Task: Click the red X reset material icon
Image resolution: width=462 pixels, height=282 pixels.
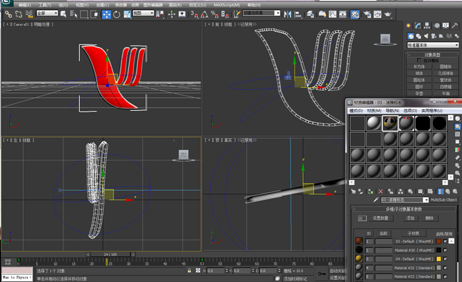Action: coord(381,191)
